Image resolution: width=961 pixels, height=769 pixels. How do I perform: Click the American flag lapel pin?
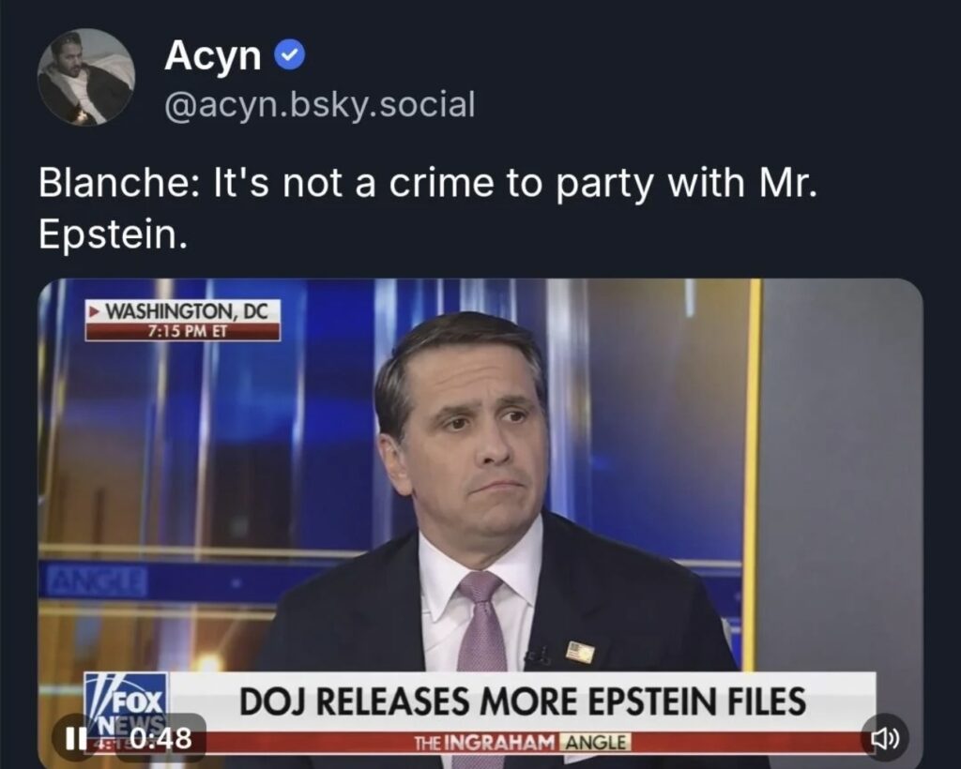580,652
